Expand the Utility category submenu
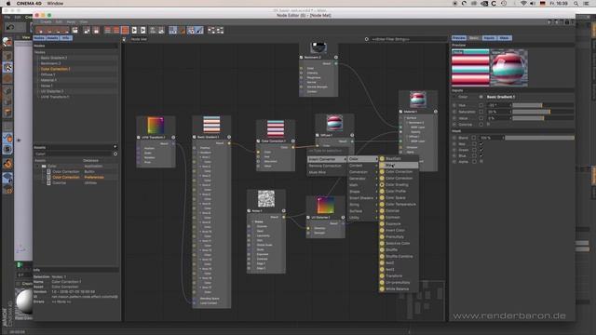The width and height of the screenshot is (596, 335). point(362,218)
